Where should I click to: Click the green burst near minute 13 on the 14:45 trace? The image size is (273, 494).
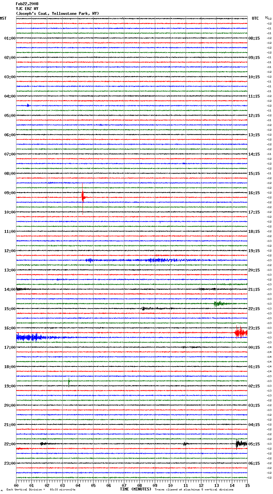[222, 303]
